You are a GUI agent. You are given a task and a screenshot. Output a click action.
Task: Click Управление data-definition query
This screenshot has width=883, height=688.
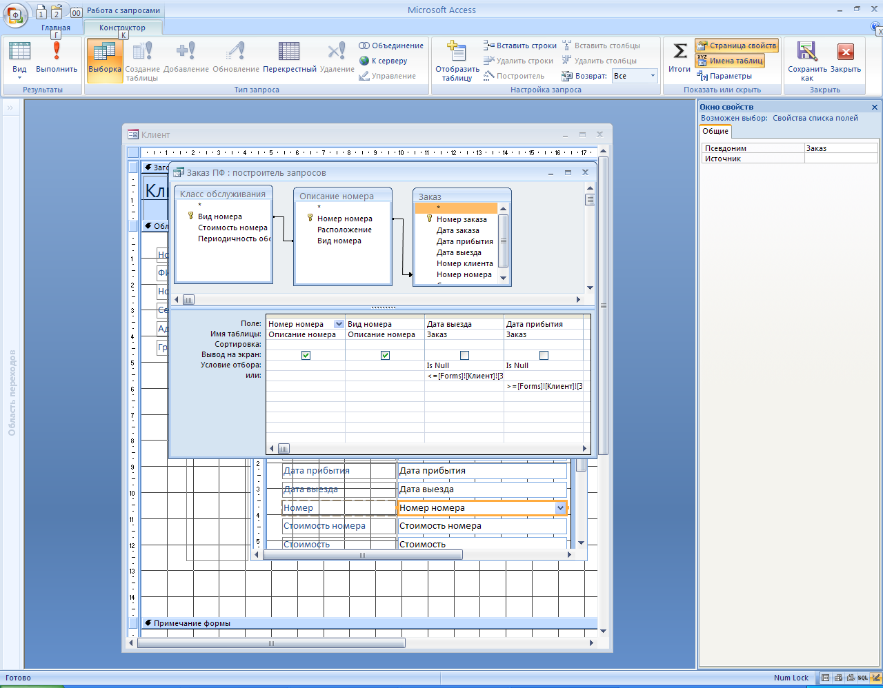[388, 76]
